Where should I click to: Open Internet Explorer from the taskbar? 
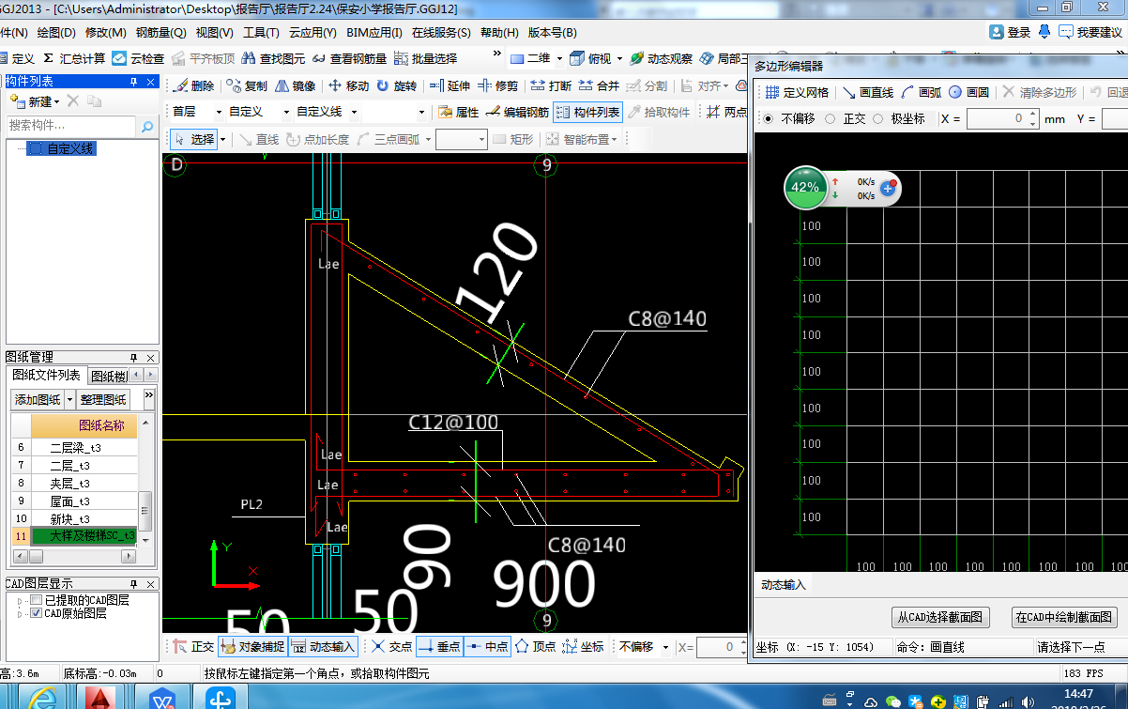point(41,699)
